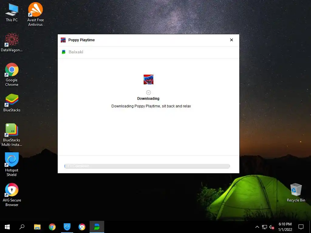Show hidden system tray icons
This screenshot has height=233, width=311.
click(x=257, y=227)
